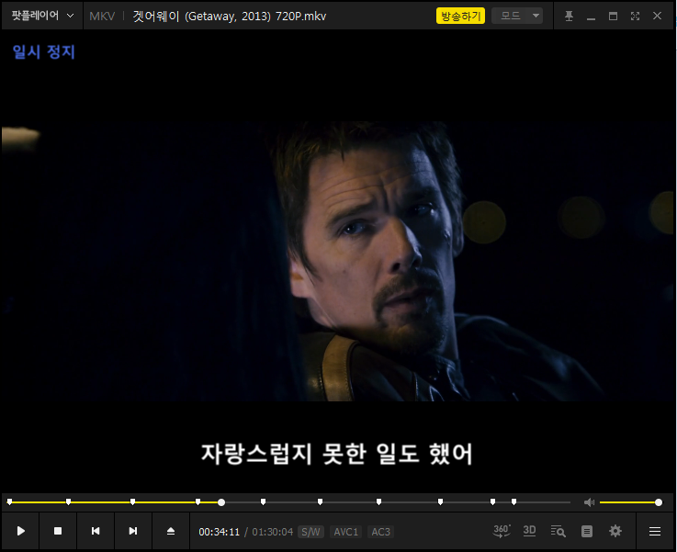This screenshot has width=677, height=552.
Task: Minimize the player window
Action: (591, 17)
